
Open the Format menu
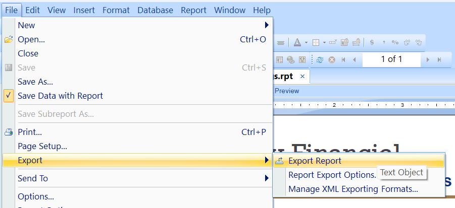click(116, 10)
